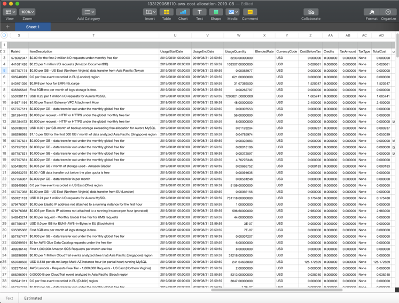Viewport: 399px width, 303px height.
Task: Click the Text label in bottom bar
Action: point(9,298)
